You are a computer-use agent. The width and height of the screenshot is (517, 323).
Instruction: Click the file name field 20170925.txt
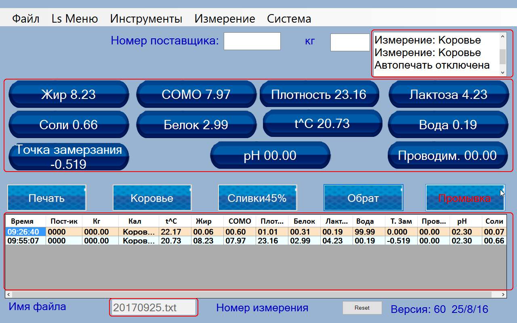pyautogui.click(x=153, y=308)
